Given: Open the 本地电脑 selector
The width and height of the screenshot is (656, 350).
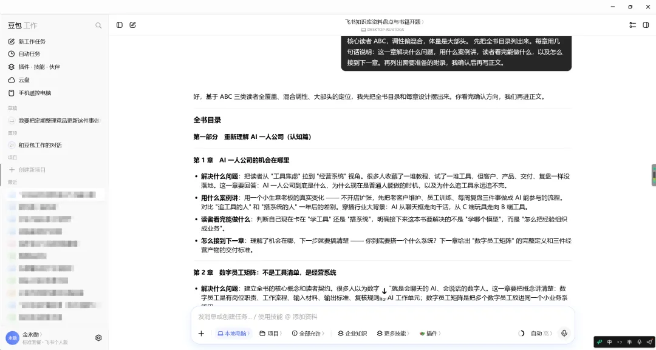Looking at the screenshot, I should 233,333.
